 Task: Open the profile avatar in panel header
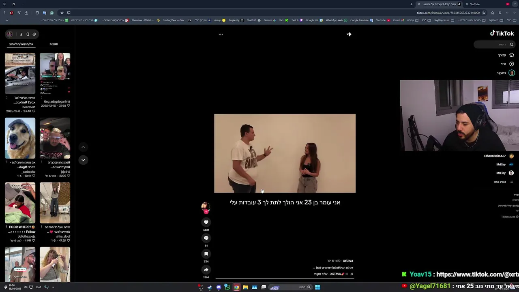pyautogui.click(x=10, y=34)
